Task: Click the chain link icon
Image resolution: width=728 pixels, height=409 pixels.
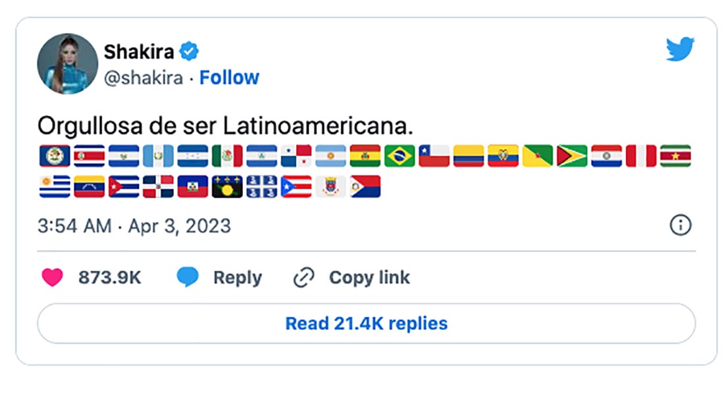Action: (303, 278)
